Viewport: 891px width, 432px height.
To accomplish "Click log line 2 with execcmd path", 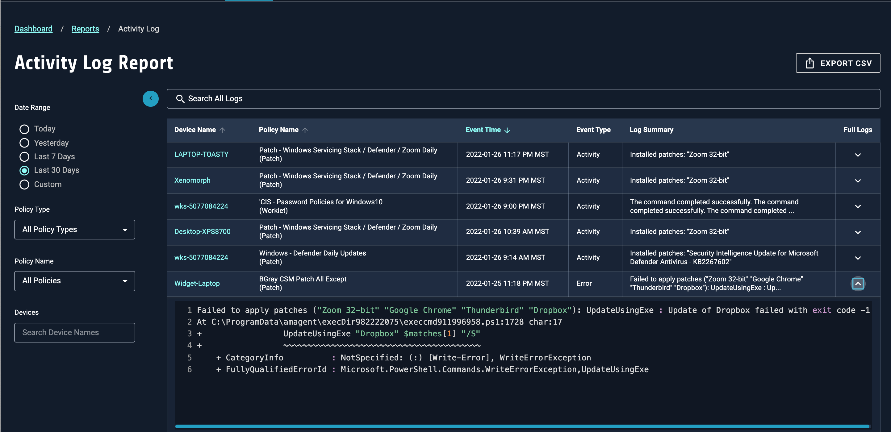I will click(x=379, y=322).
